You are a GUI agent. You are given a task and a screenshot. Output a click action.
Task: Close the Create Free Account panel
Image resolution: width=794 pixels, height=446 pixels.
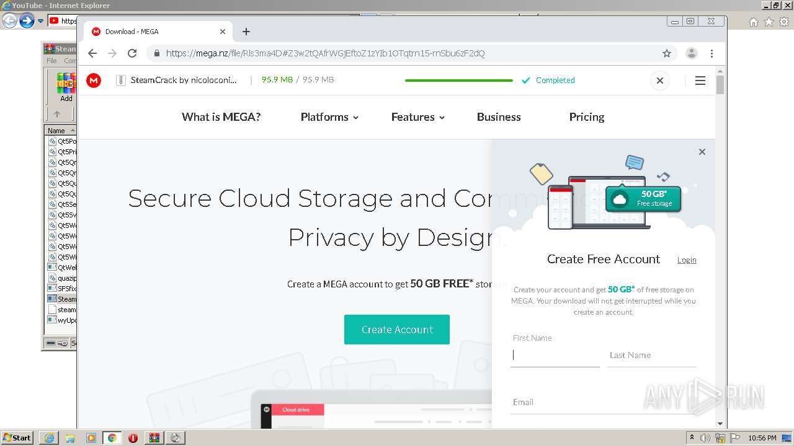click(702, 152)
